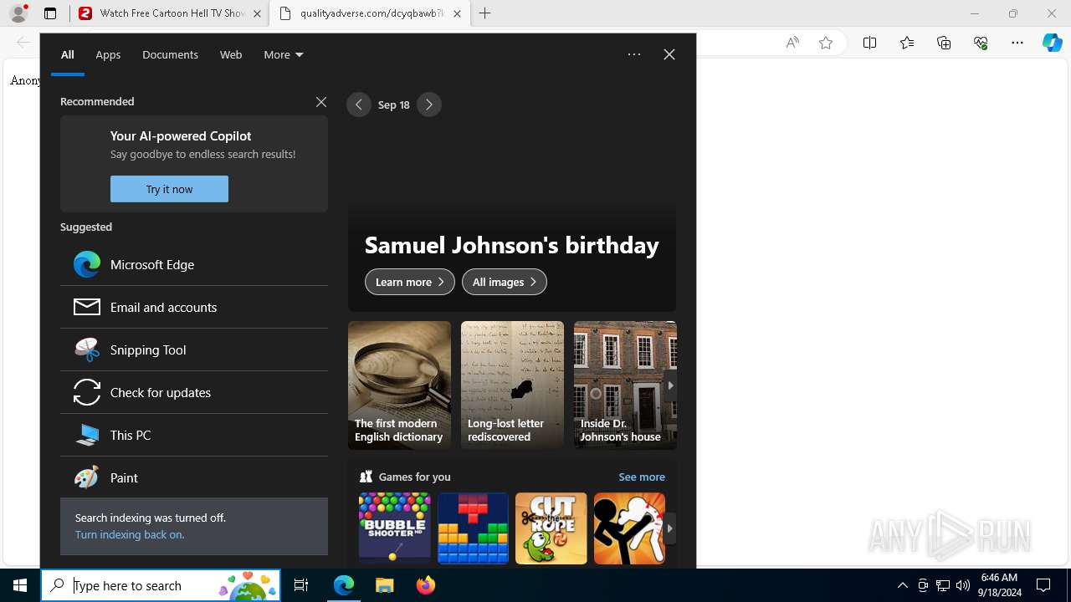The image size is (1071, 602).
Task: Open the Microsoft Edge suggested app
Action: point(194,264)
